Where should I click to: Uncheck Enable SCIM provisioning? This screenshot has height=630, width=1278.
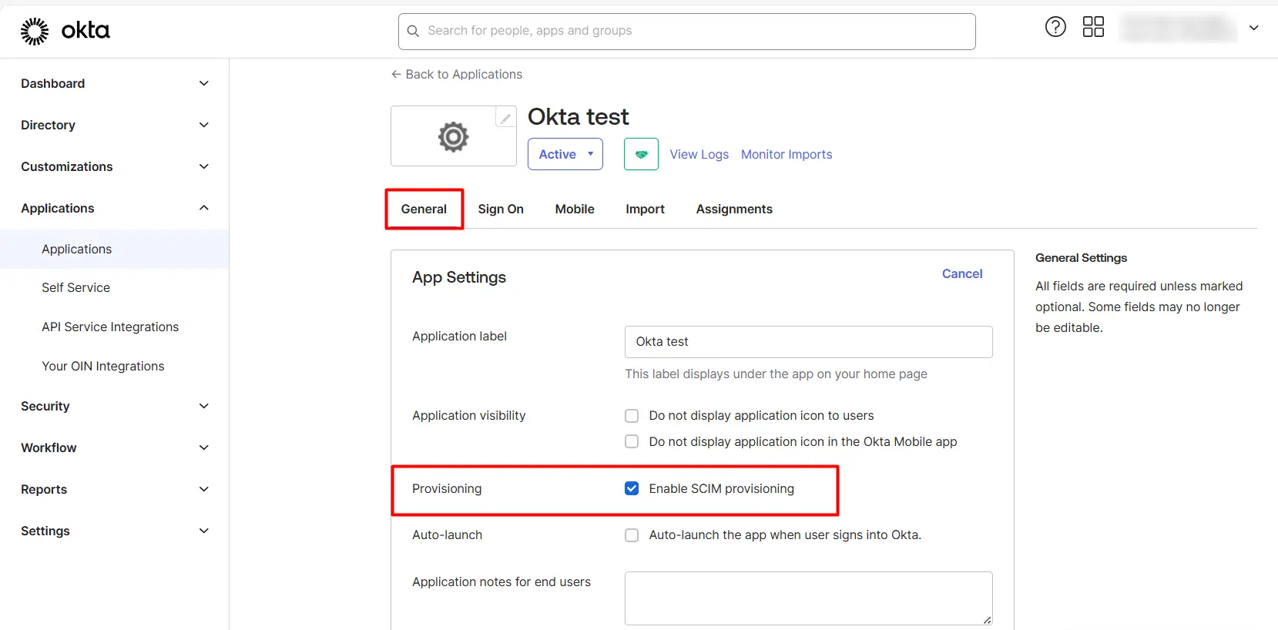[632, 488]
